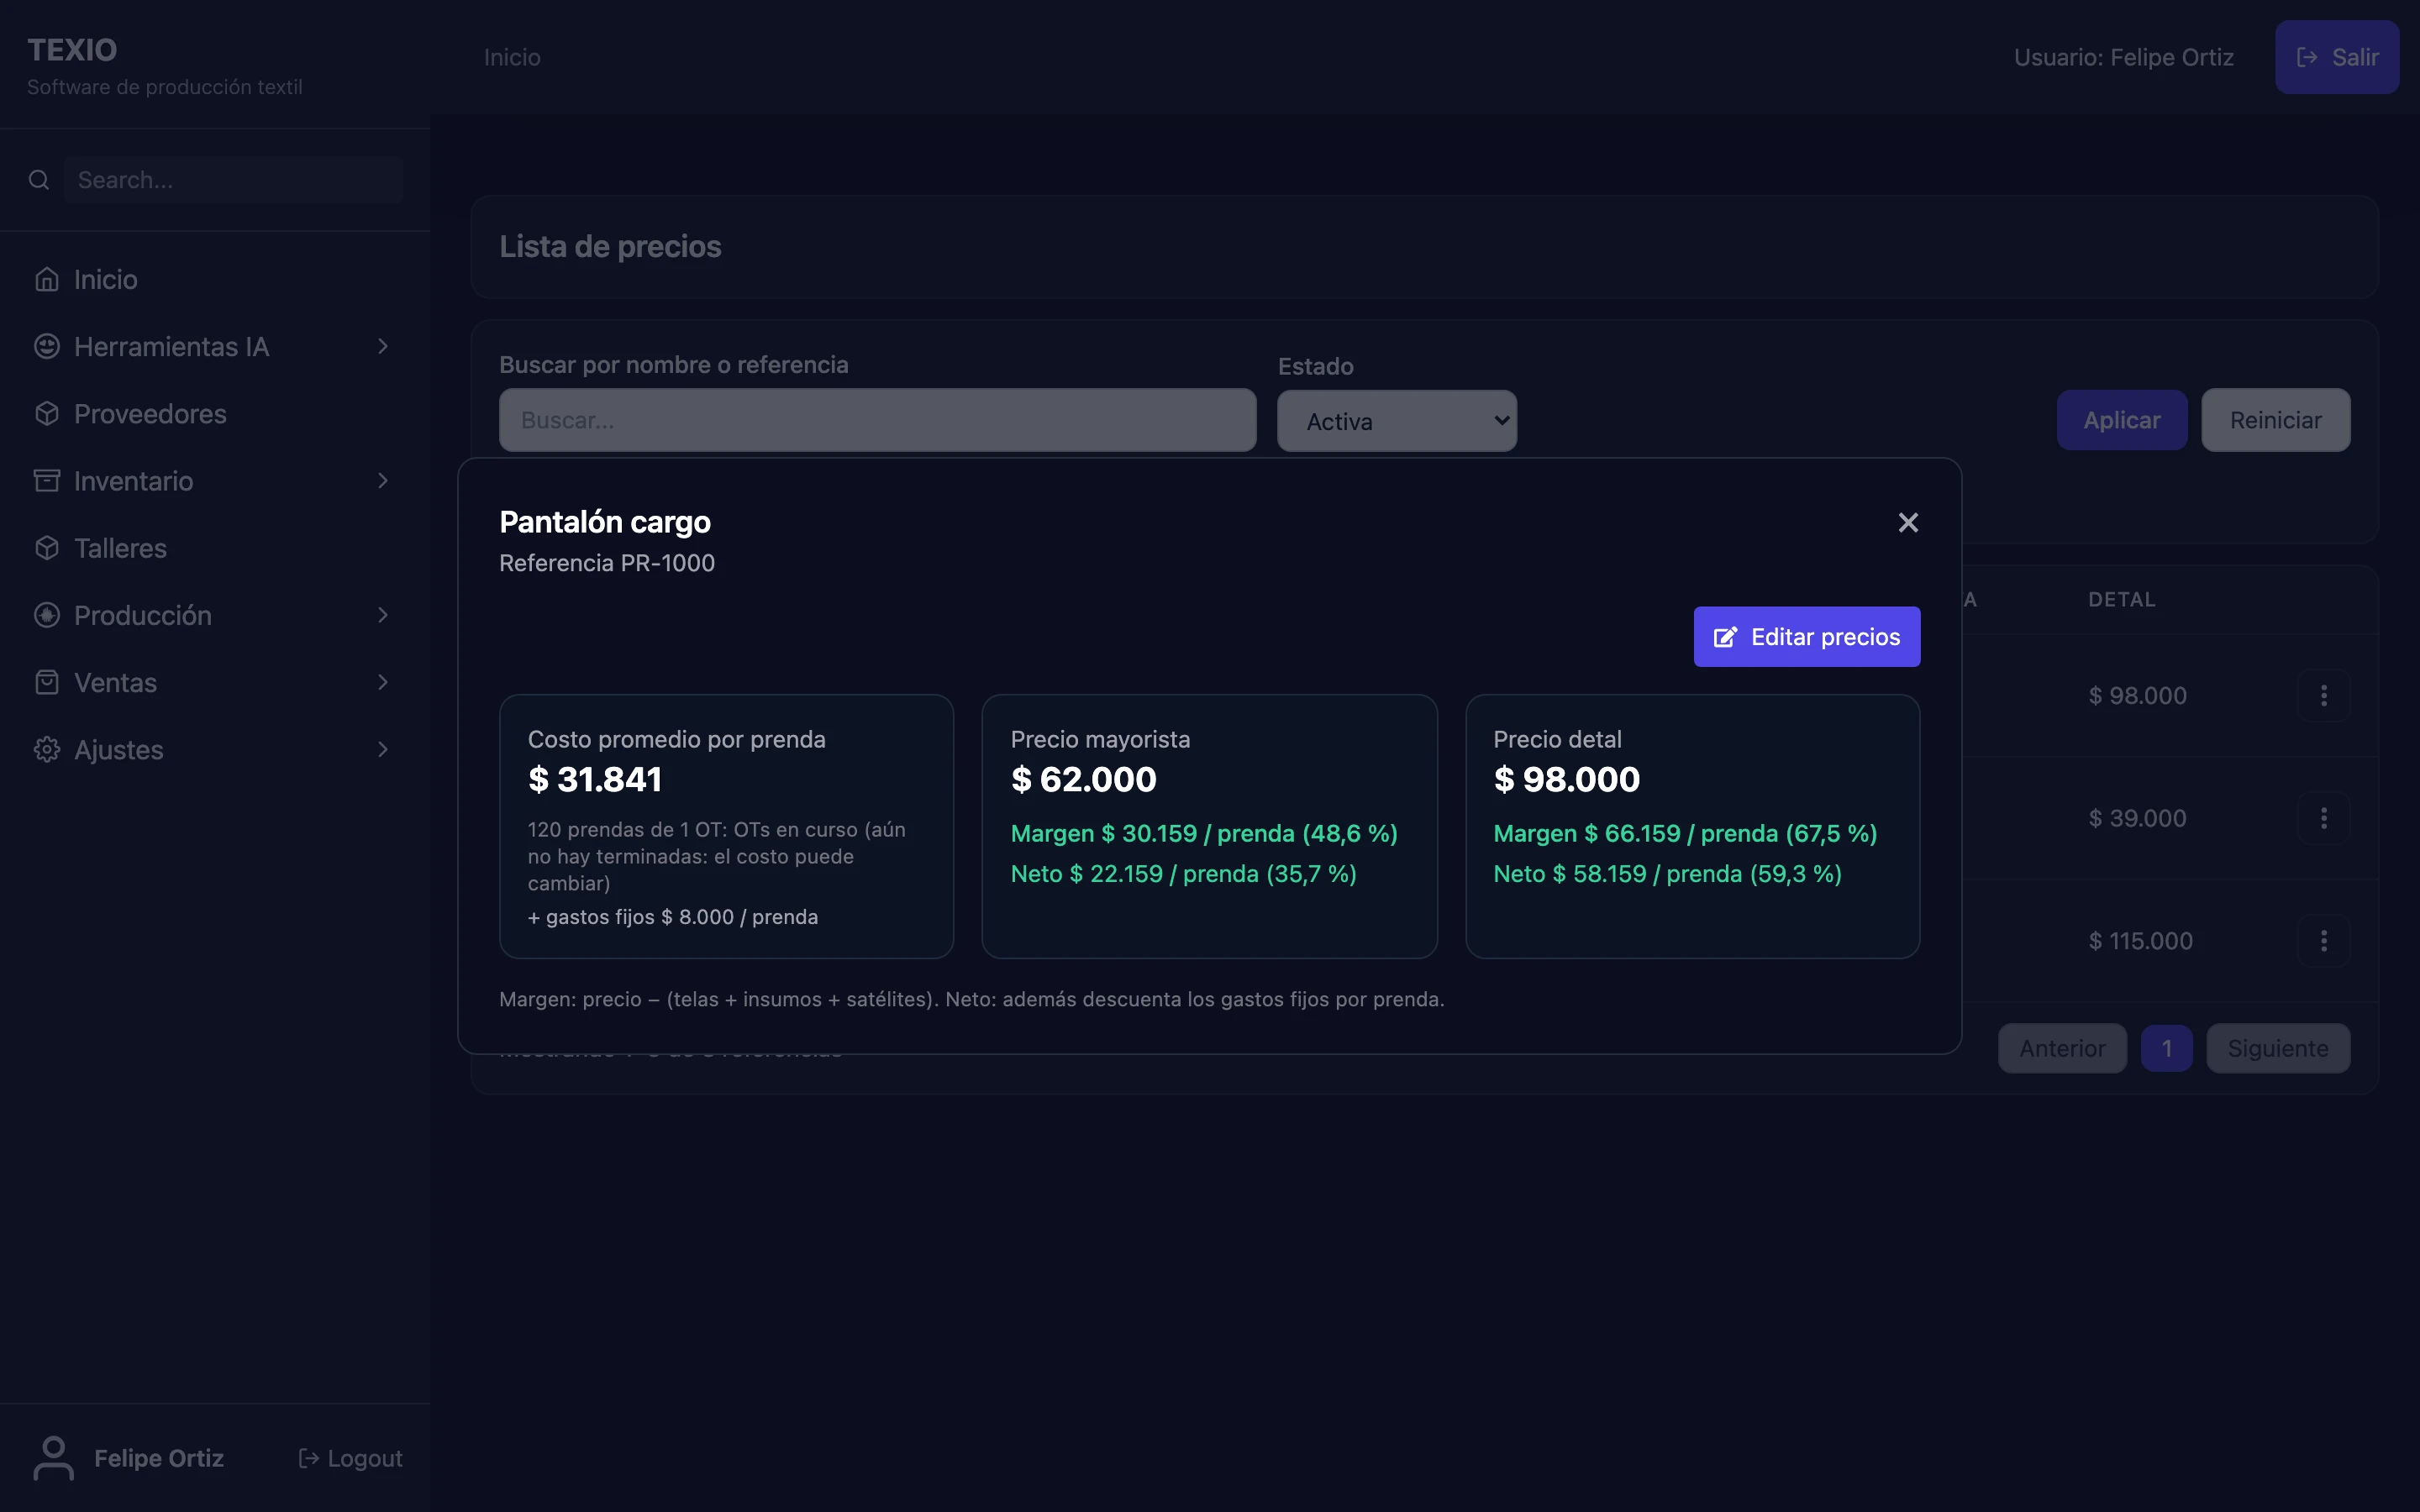Expand the Inventario submenu chevron
This screenshot has width=2420, height=1512.
pos(383,481)
